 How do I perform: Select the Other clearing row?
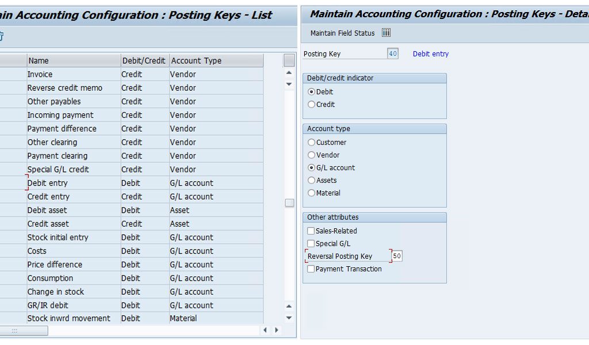[x=52, y=142]
